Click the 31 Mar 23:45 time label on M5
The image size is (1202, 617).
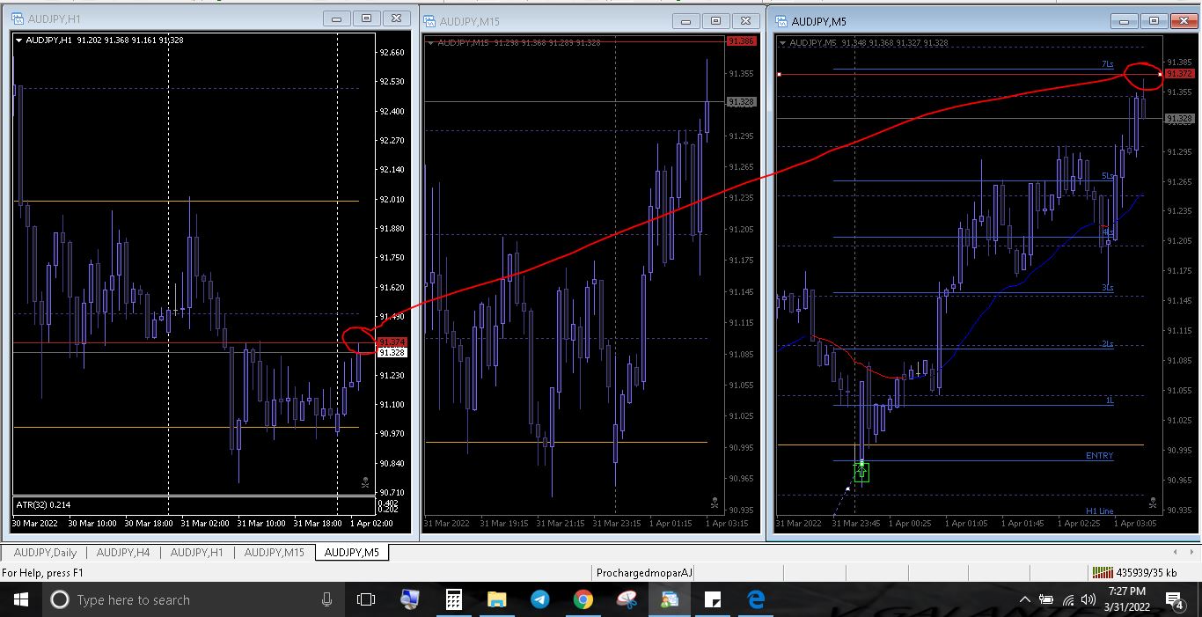click(x=856, y=523)
